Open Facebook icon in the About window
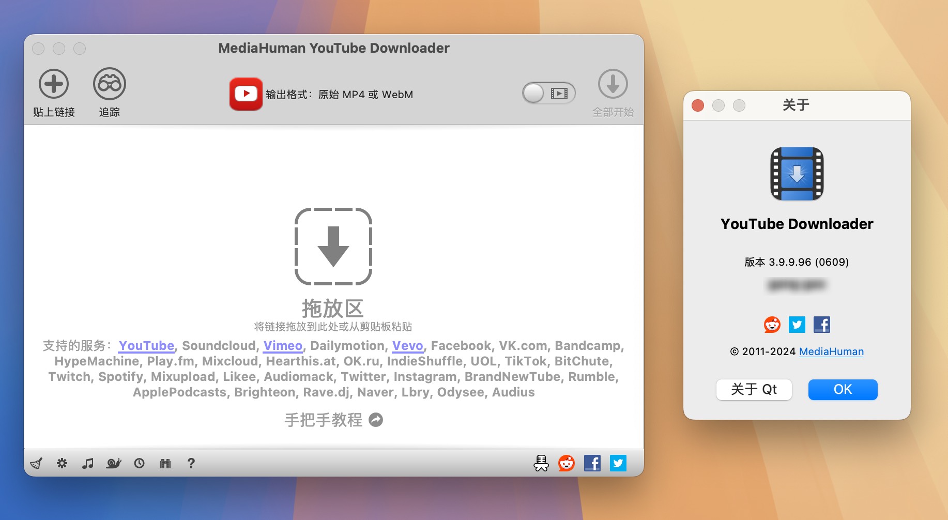The height and width of the screenshot is (520, 948). pos(822,325)
